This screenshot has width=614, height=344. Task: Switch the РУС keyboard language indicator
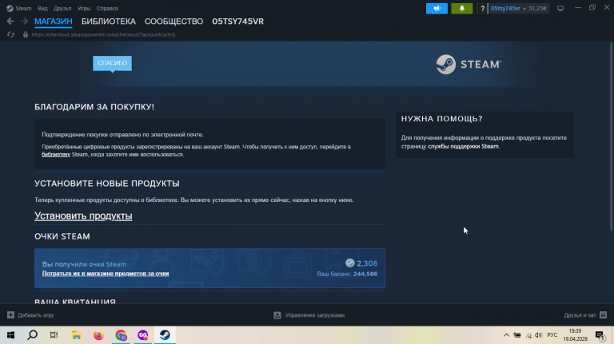pos(552,335)
